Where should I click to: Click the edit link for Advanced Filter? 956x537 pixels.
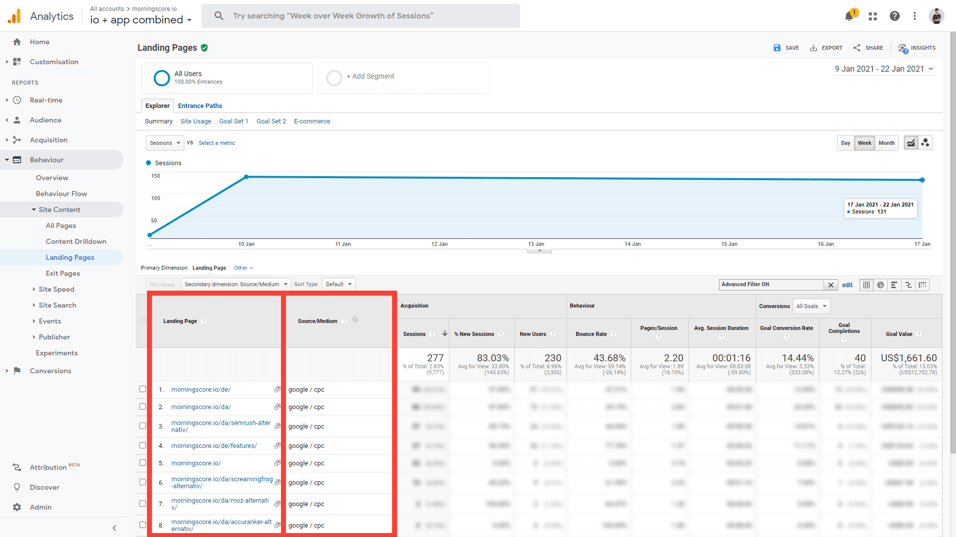(x=847, y=285)
